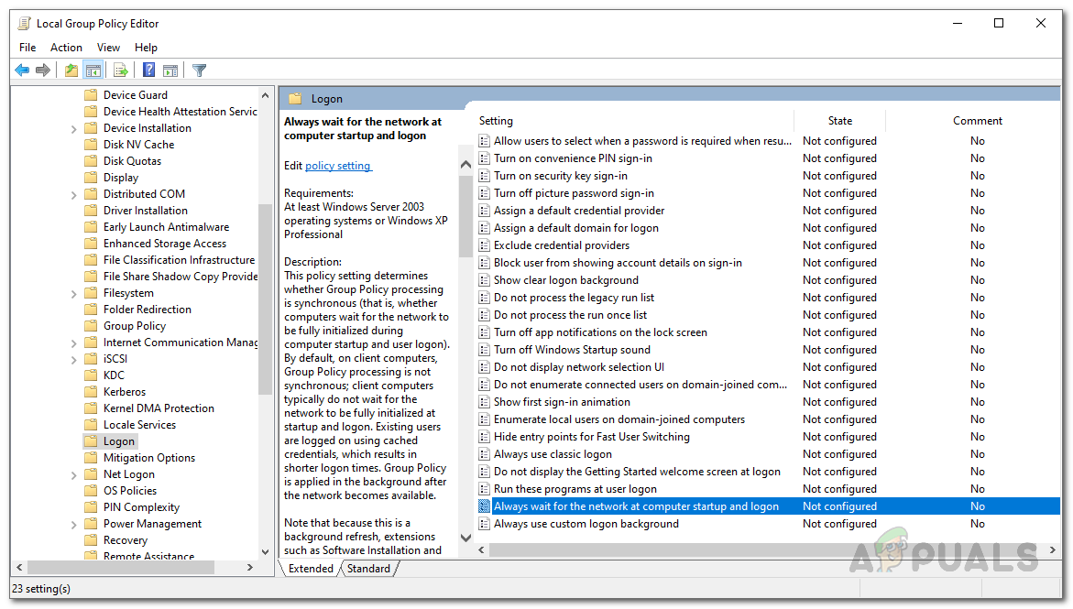The height and width of the screenshot is (609, 1073).
Task: Toggle Show/Hide Action Pane toolbar icon
Action: tap(170, 71)
